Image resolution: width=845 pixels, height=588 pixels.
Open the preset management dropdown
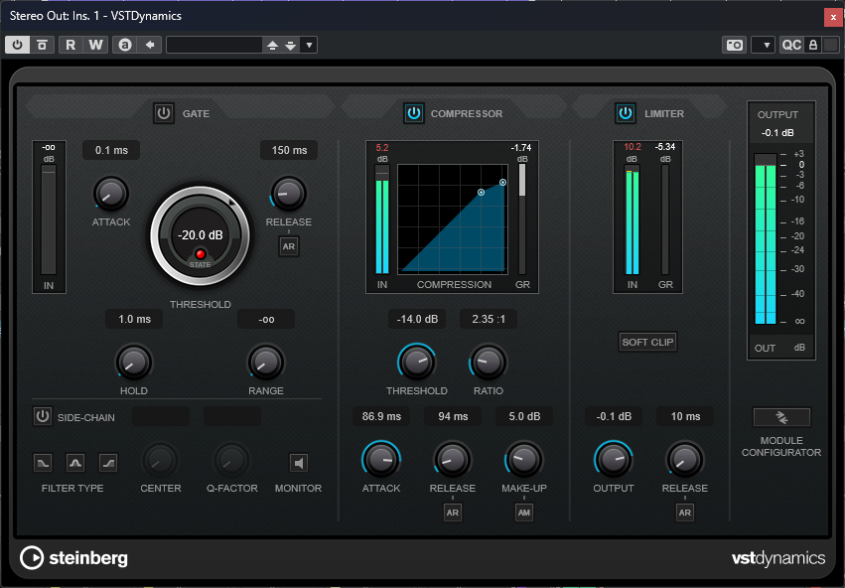[310, 46]
